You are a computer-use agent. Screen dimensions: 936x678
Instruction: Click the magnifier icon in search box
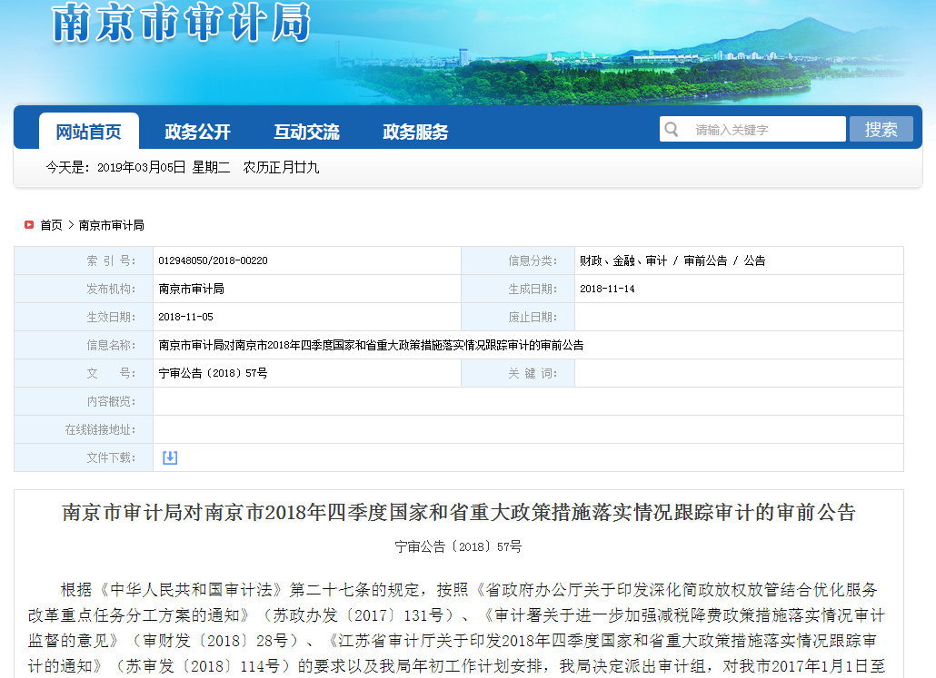[672, 130]
